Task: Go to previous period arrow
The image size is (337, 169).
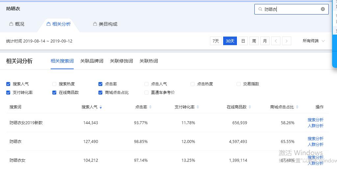Action: pyautogui.click(x=276, y=41)
